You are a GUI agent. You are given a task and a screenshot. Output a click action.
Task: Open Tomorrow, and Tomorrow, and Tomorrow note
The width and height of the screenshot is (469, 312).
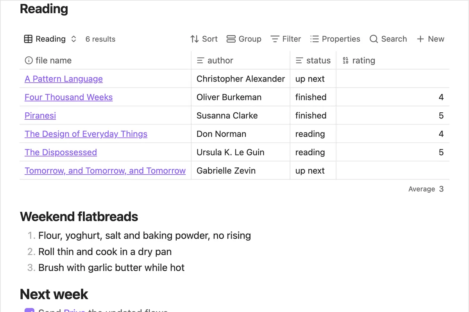[105, 170]
